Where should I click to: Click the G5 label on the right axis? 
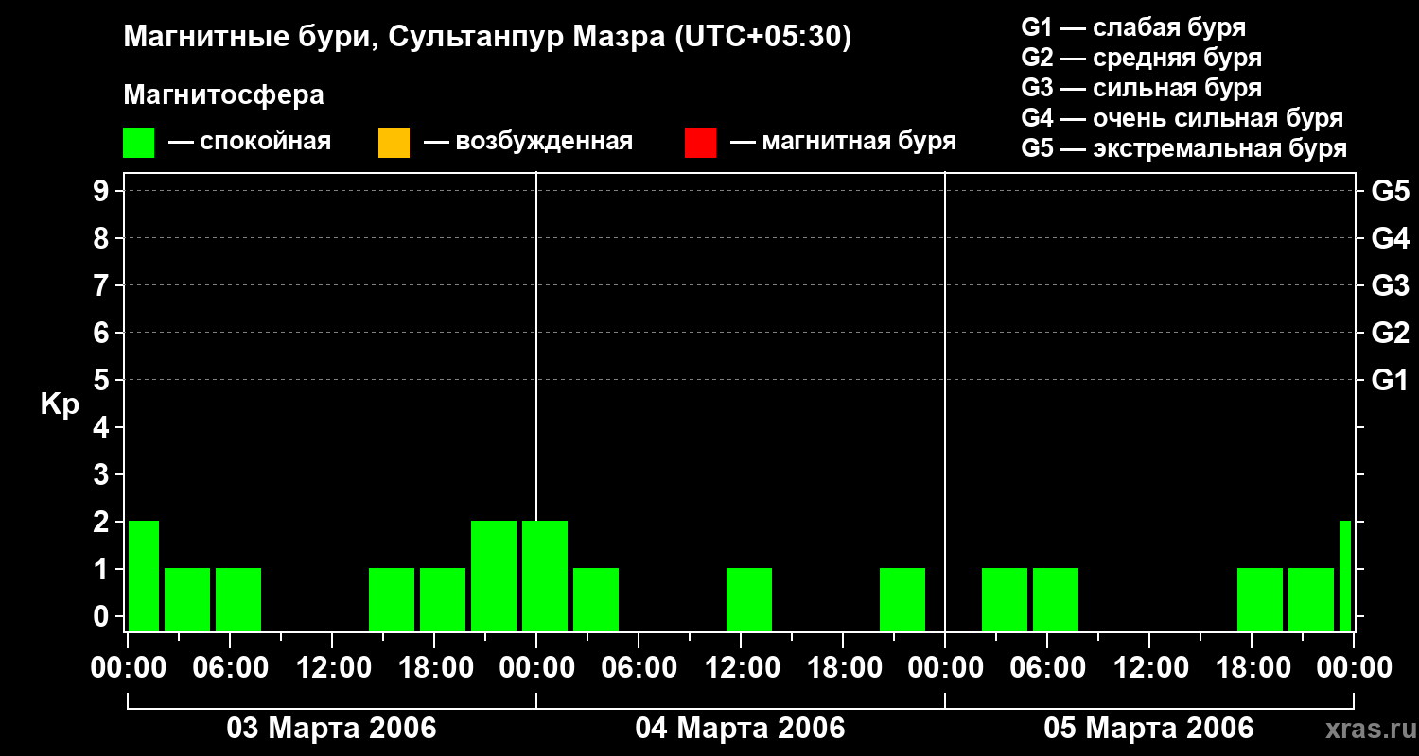pyautogui.click(x=1390, y=191)
